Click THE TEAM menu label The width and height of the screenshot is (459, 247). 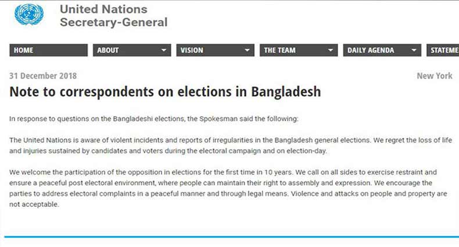coord(279,51)
